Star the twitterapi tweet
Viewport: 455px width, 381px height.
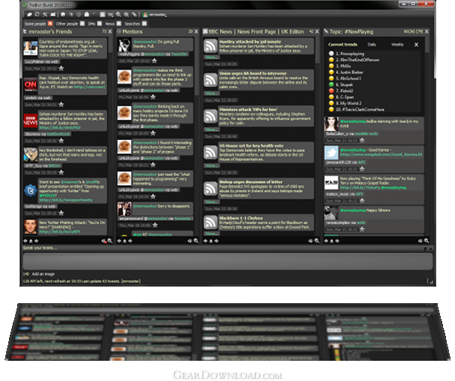[x=61, y=213]
